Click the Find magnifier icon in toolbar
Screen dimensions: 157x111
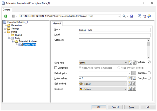pyautogui.click(x=124, y=16)
